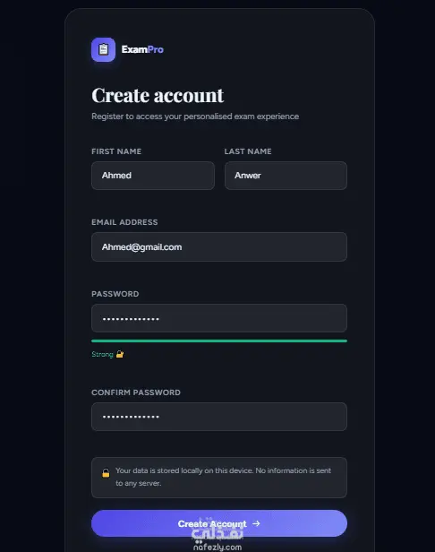
Task: Select the Last Name field containing Anwer
Action: (x=286, y=176)
